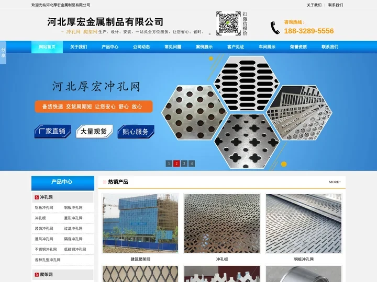Click the telephone handset icon
The width and height of the screenshot is (377, 282).
pos(275,28)
